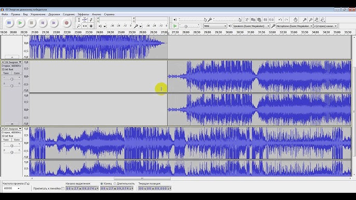Open the MME audio host dropdown
The width and height of the screenshot is (356, 200).
tap(215, 26)
